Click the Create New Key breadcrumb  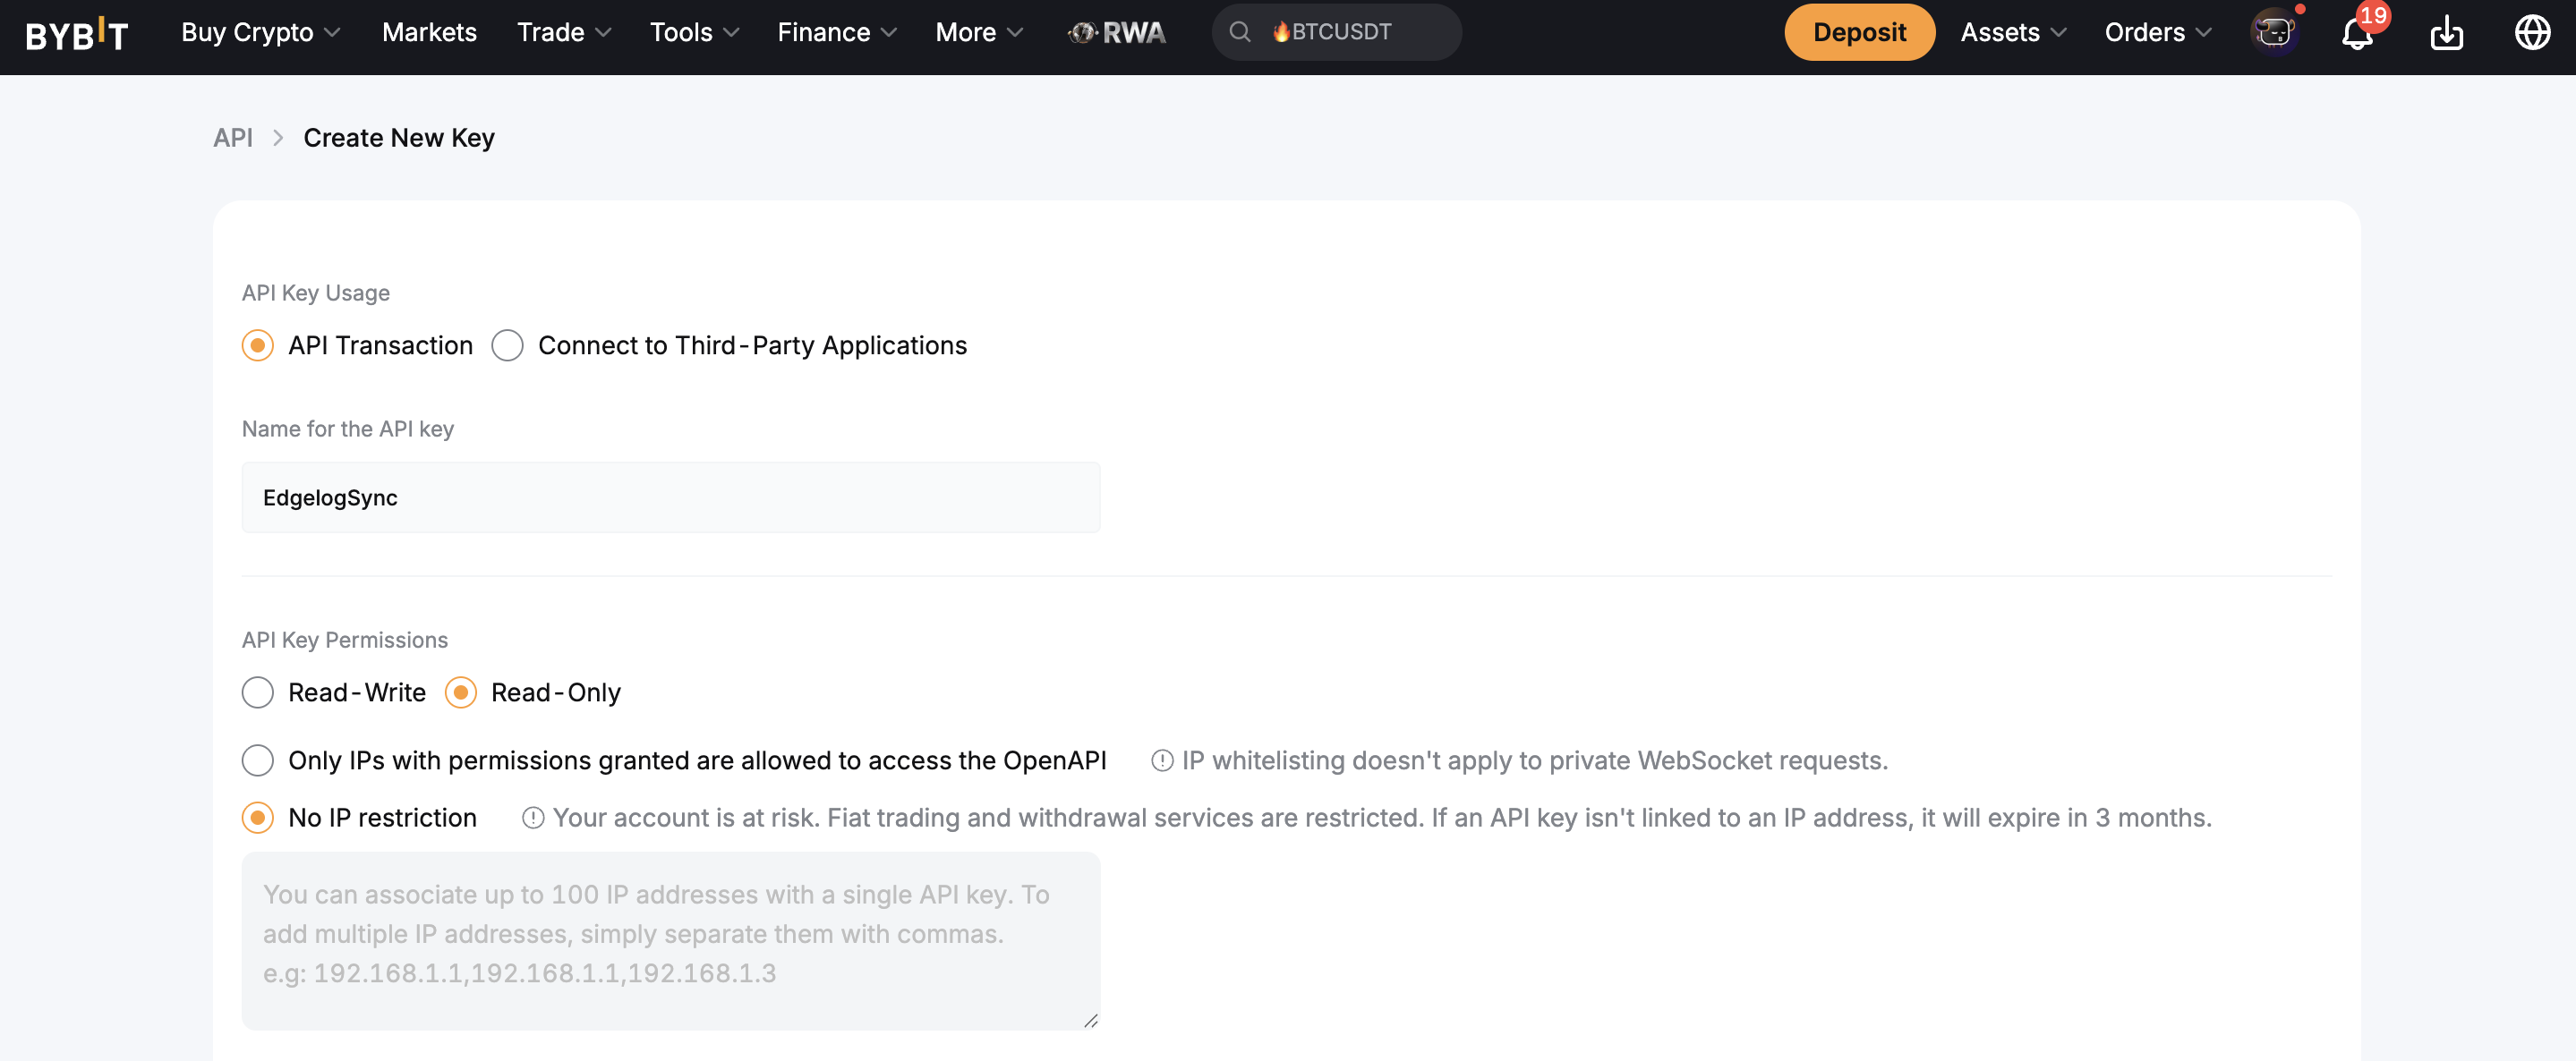(x=399, y=138)
